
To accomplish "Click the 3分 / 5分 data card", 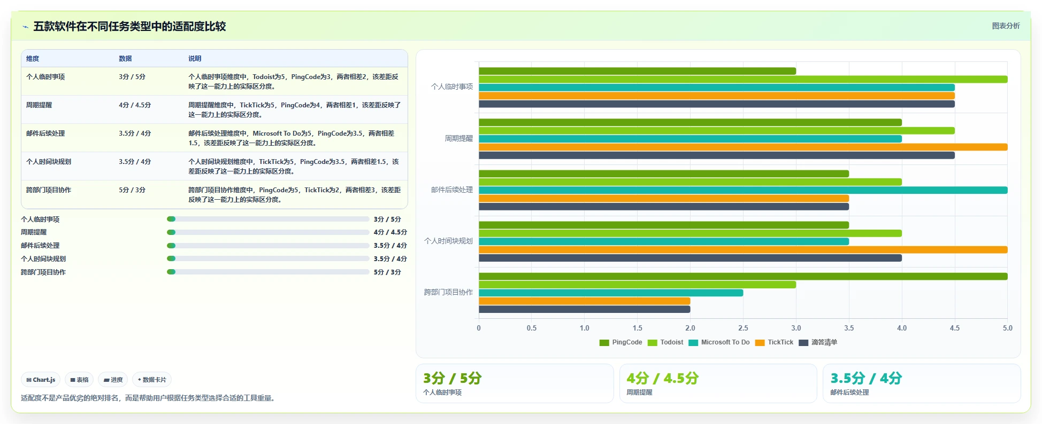I will click(x=515, y=383).
